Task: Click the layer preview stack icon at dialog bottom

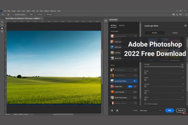Action: click(117, 111)
